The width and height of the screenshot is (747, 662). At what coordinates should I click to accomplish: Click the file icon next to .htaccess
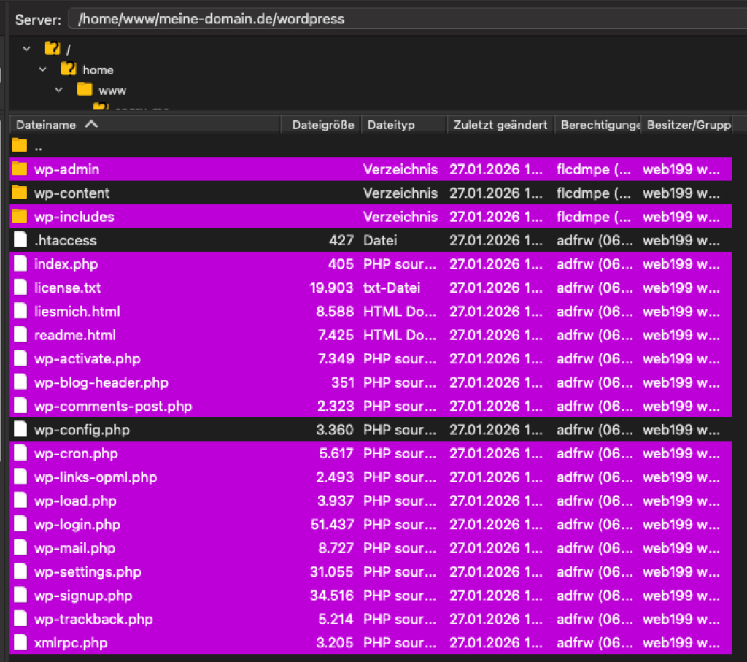pos(20,240)
